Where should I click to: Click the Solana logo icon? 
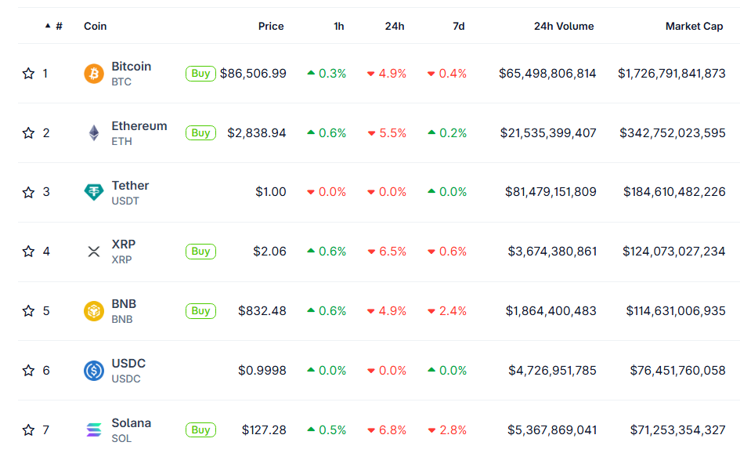[x=94, y=429]
